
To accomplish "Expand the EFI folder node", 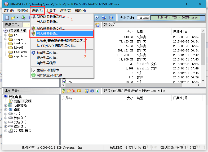I will [x=6, y=35].
